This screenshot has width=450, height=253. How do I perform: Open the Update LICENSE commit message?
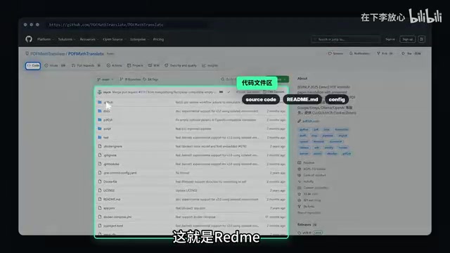pyautogui.click(x=186, y=190)
